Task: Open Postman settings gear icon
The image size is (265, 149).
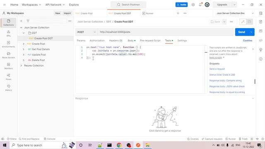Action: pyautogui.click(x=193, y=5)
